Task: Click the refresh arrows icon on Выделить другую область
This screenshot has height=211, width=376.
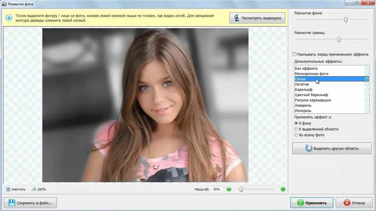Action: click(x=309, y=148)
